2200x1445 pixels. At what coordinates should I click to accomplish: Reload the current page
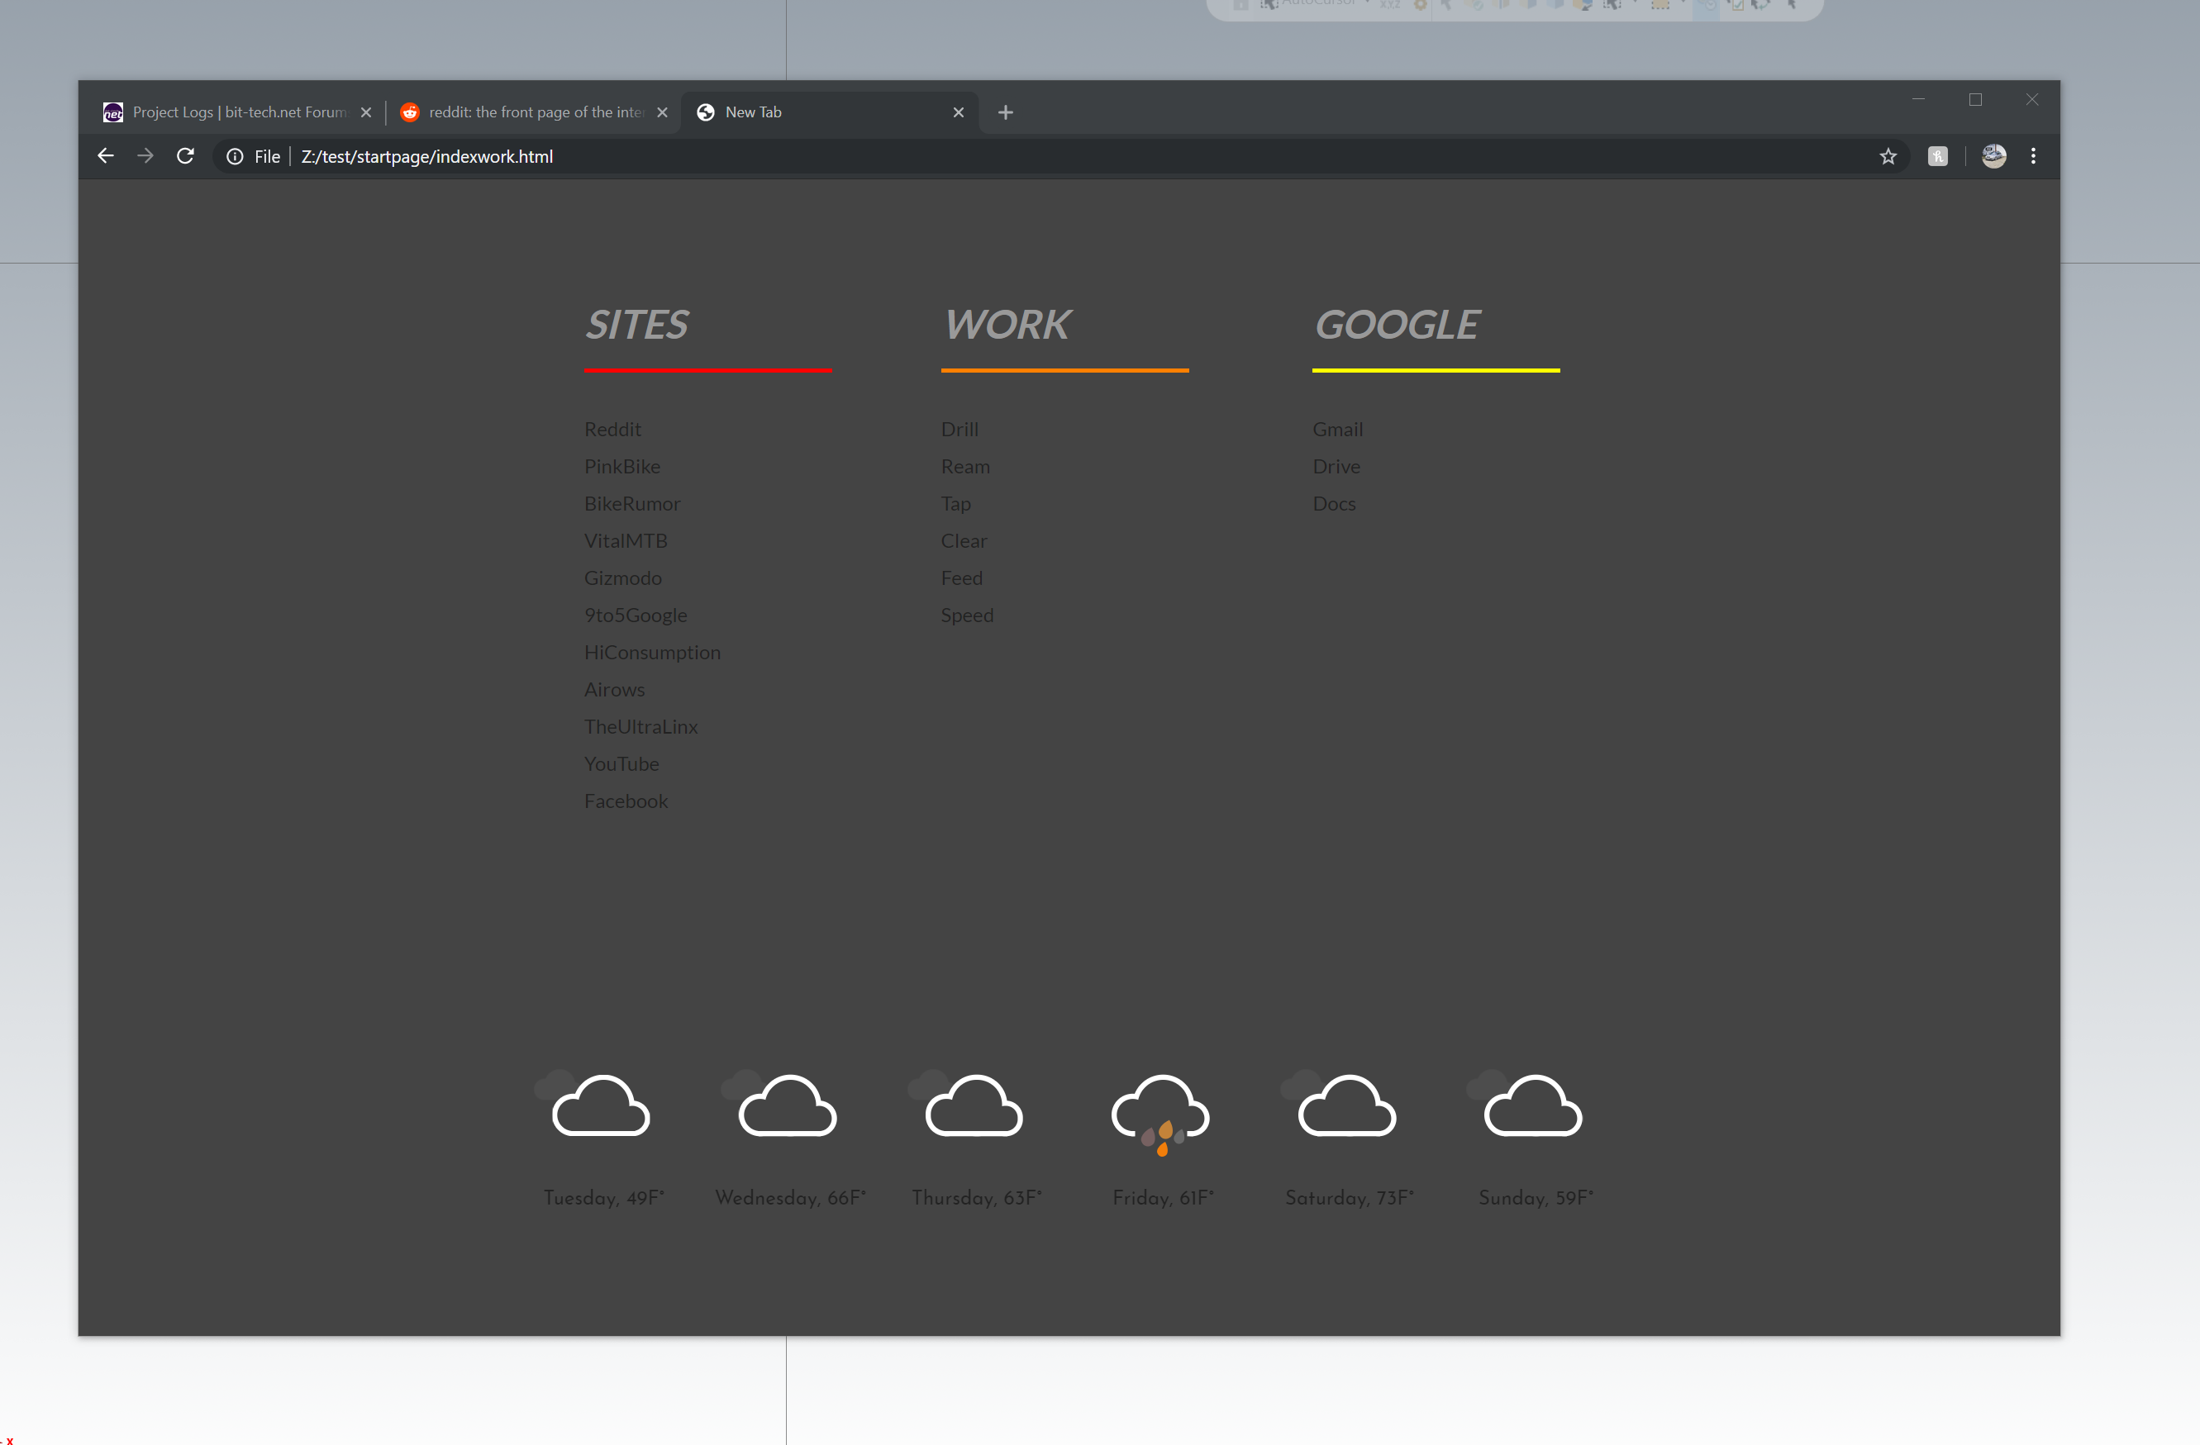click(185, 155)
